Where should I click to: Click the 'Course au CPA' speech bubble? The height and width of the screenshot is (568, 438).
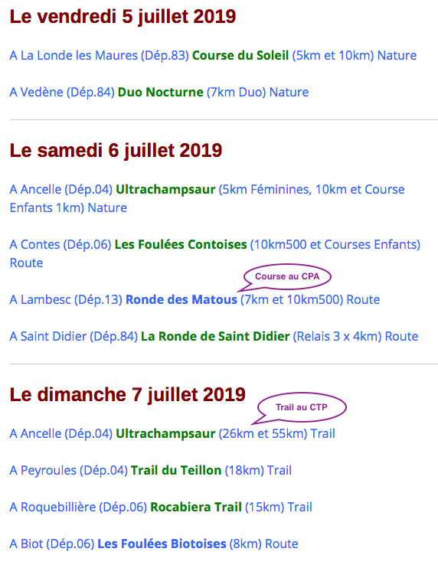(287, 276)
